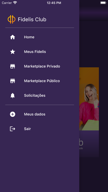Click the Solicitações bell icon
The width and height of the screenshot is (108, 192).
tap(12, 95)
